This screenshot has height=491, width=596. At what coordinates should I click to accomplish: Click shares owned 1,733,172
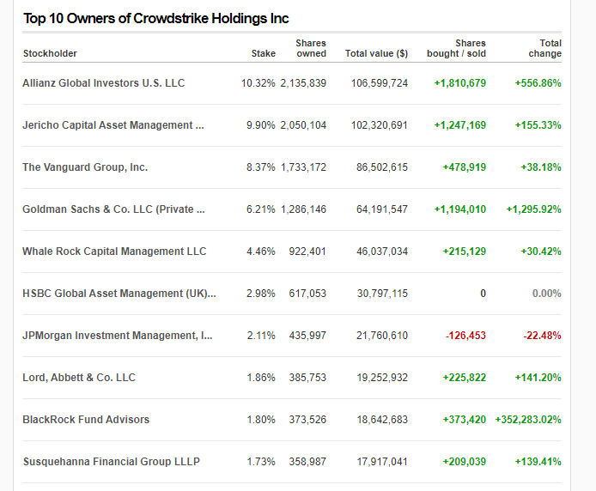(303, 167)
